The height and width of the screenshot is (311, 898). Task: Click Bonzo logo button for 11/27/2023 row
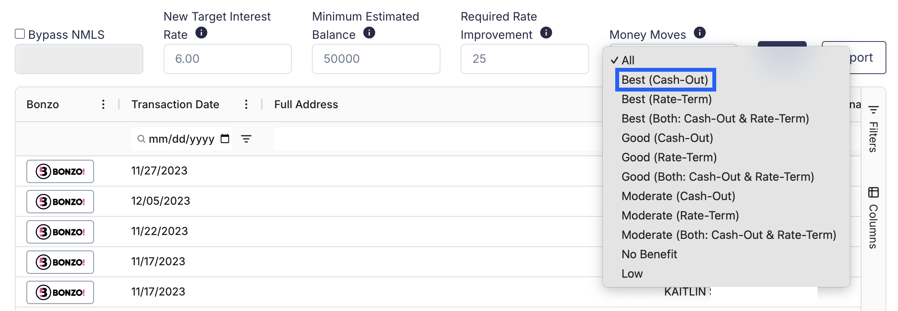(x=60, y=171)
